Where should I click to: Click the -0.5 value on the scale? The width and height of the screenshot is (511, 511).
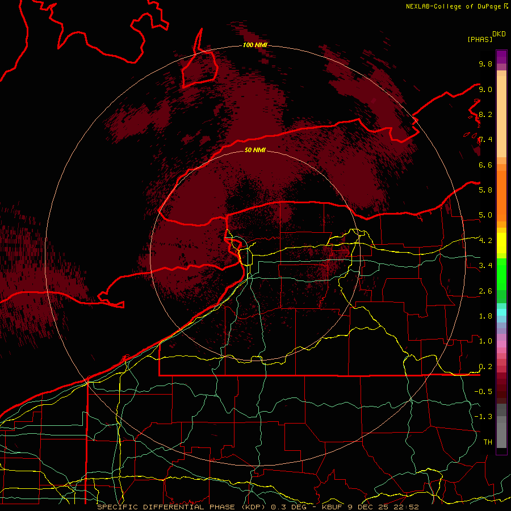coord(483,392)
